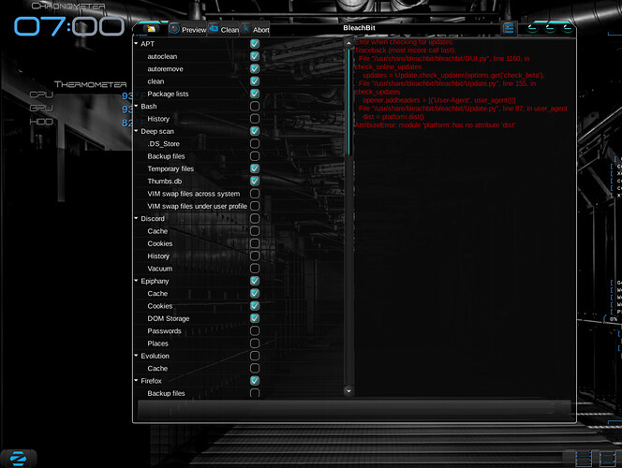The width and height of the screenshot is (622, 468).
Task: Select the 'Package lists' row label
Action: [x=168, y=94]
